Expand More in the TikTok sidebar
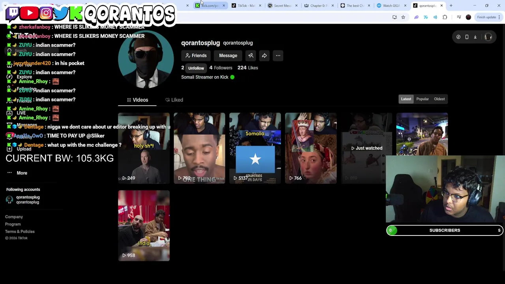505x284 pixels. click(x=18, y=173)
